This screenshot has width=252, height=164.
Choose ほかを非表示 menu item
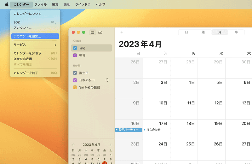click(35, 59)
